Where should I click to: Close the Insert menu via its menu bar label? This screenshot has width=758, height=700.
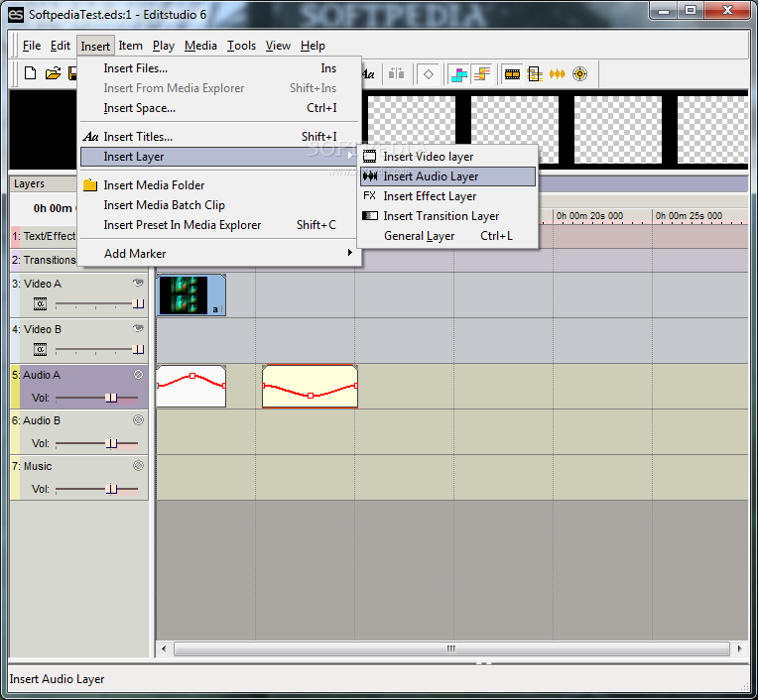pos(95,46)
